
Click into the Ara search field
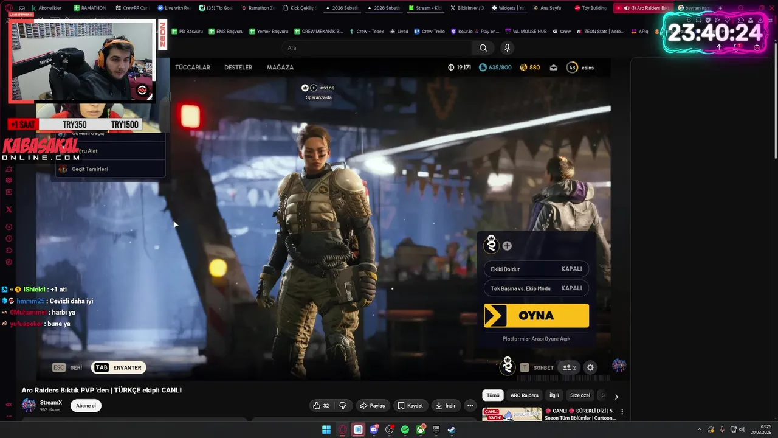click(x=377, y=48)
